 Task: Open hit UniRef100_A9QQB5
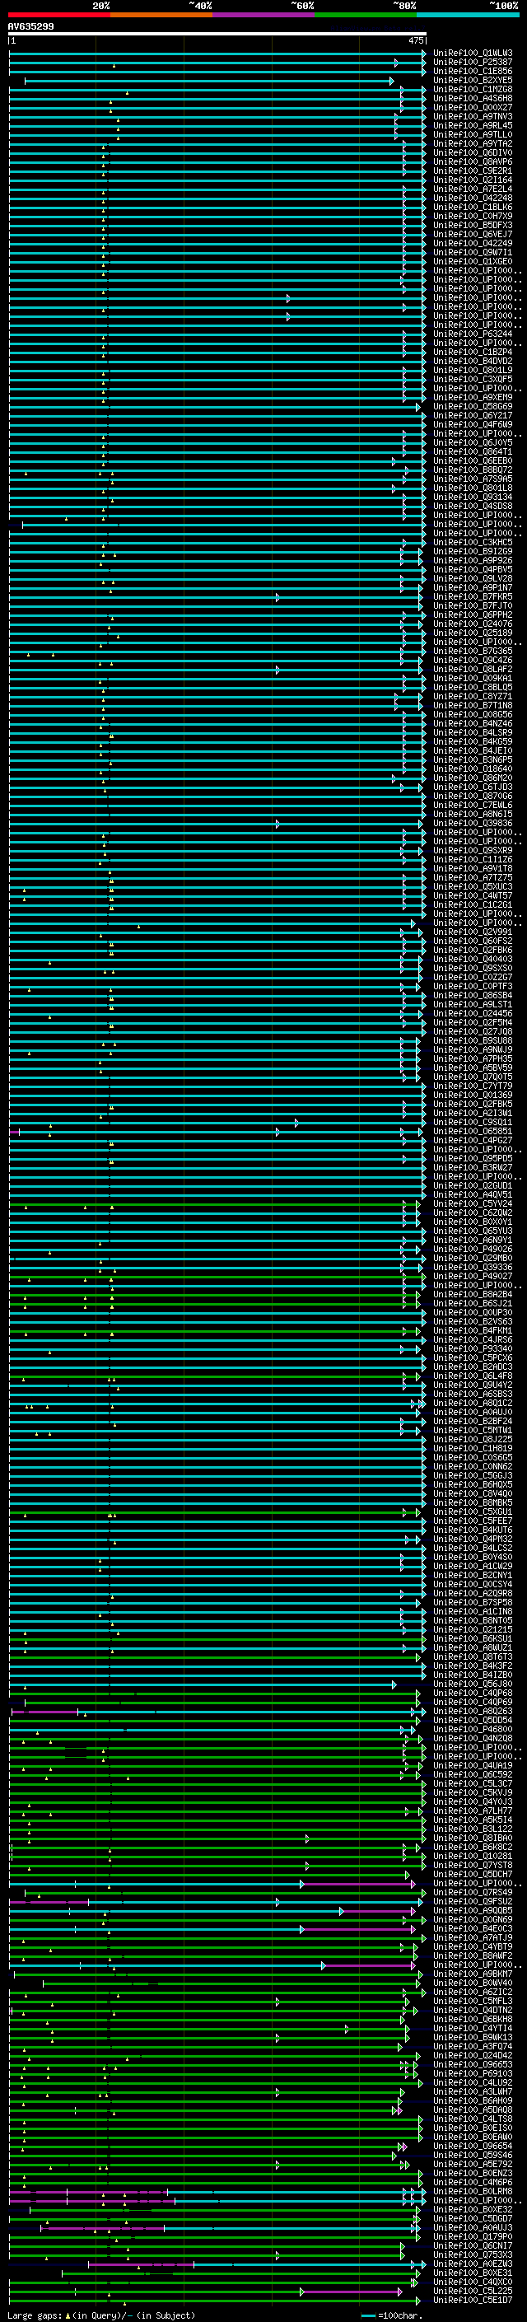tap(473, 1911)
